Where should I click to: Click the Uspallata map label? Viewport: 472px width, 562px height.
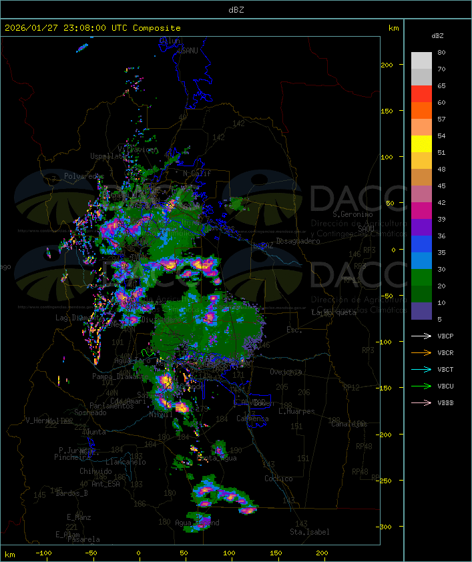pyautogui.click(x=107, y=156)
